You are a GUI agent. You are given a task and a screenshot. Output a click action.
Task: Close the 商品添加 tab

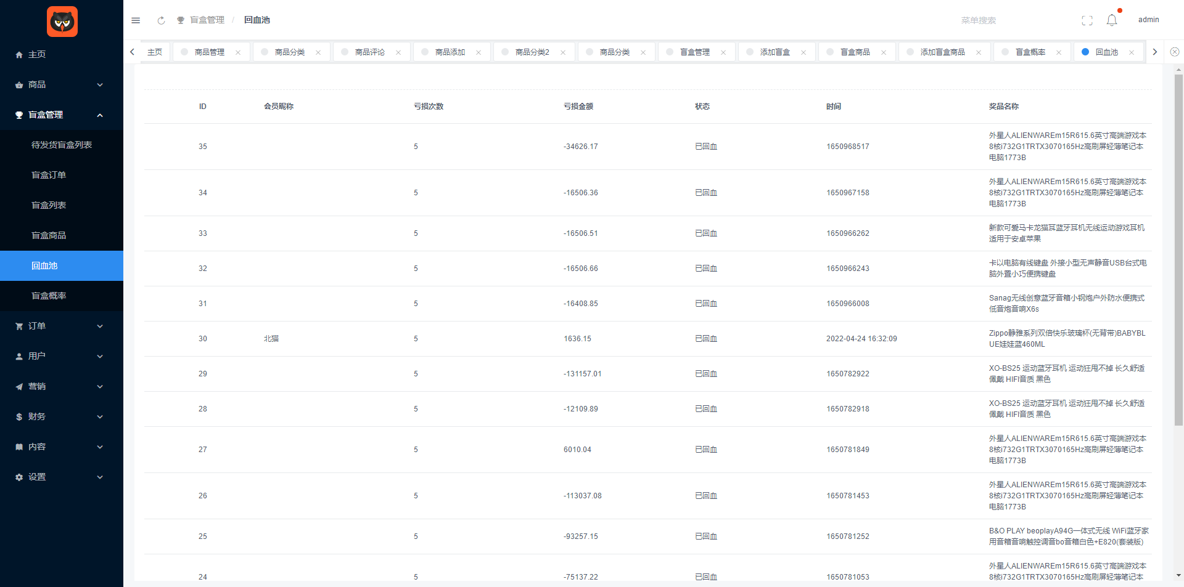click(479, 52)
